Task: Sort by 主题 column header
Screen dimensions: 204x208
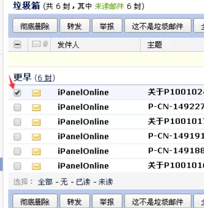Action: (x=154, y=45)
